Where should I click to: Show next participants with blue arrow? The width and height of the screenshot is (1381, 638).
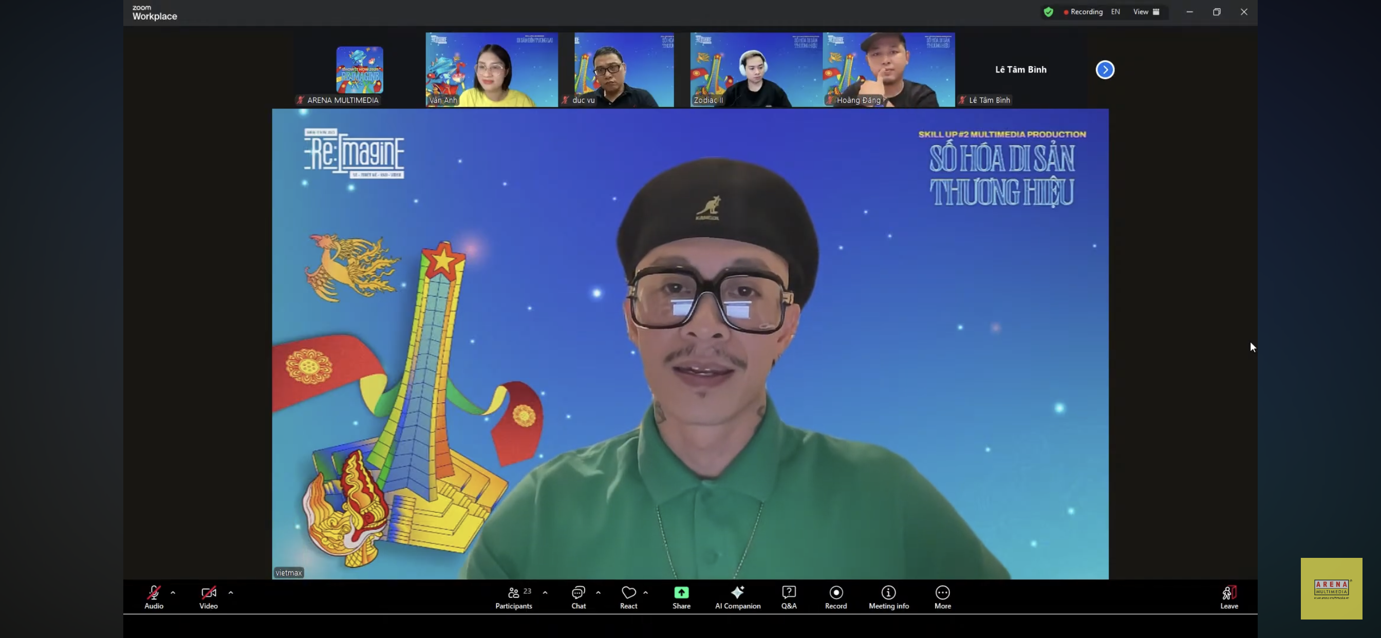[x=1105, y=70]
